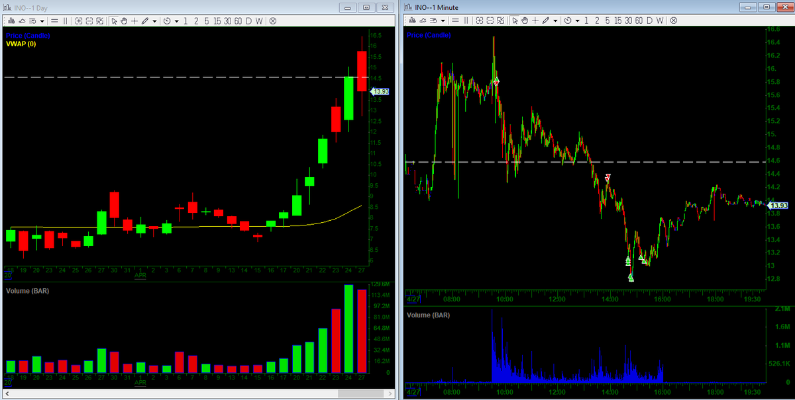795x400 pixels.
Task: Set 1 Day window to 15-minute interval
Action: click(217, 20)
